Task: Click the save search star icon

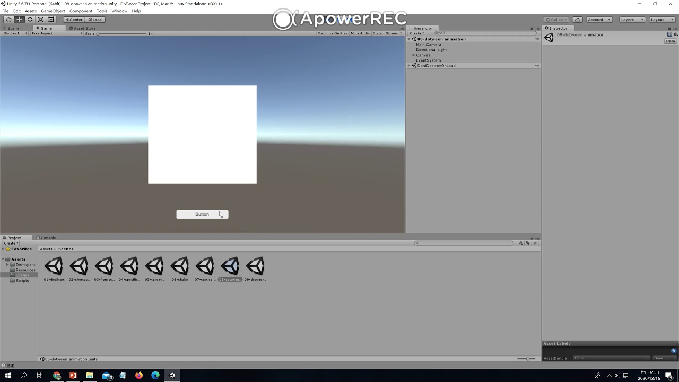Action: [x=535, y=243]
